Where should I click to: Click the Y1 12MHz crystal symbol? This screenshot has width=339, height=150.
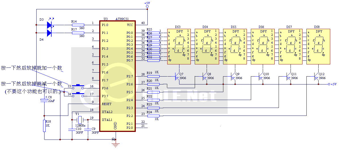(80, 120)
